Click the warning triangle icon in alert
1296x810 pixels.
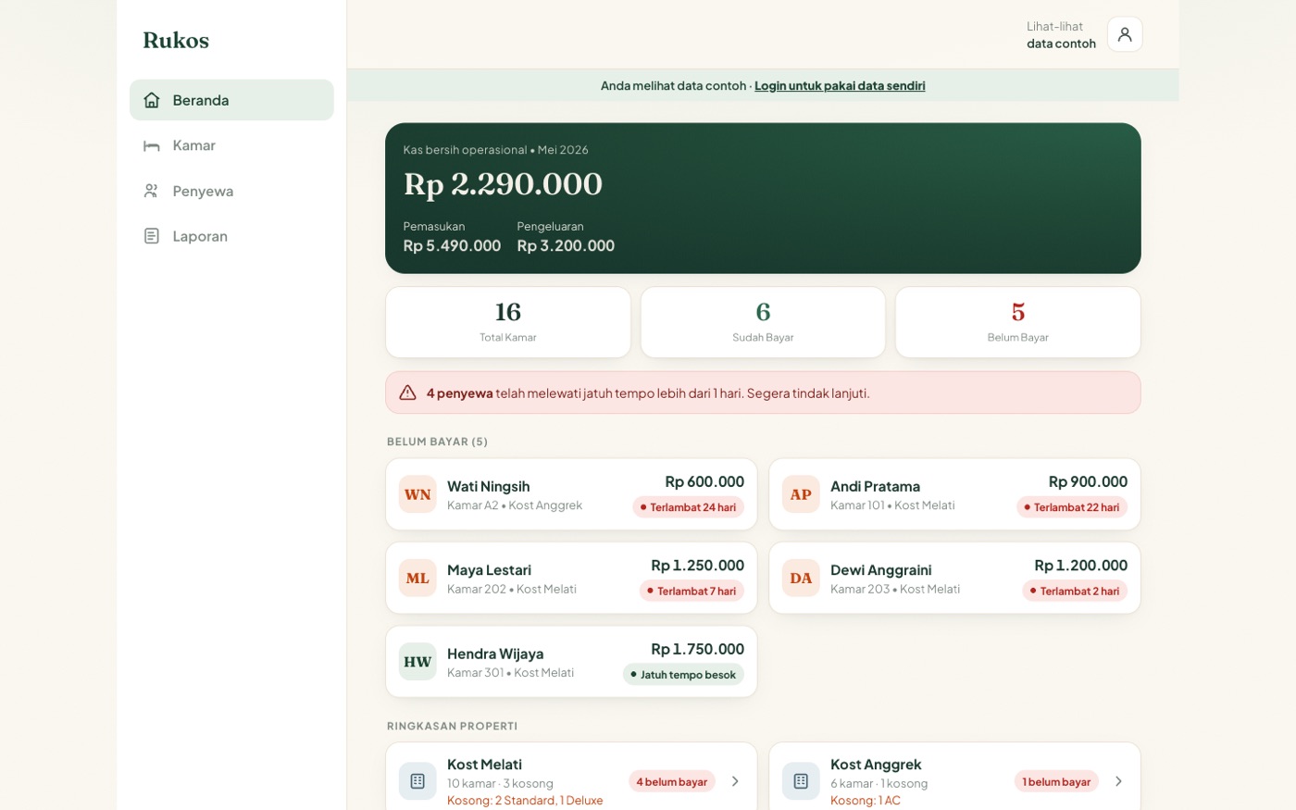pos(407,393)
